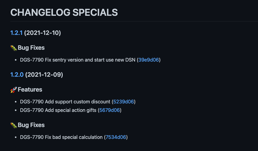Click the 'Add support custom discount' entry text
This screenshot has height=151, width=258.
(x=78, y=102)
